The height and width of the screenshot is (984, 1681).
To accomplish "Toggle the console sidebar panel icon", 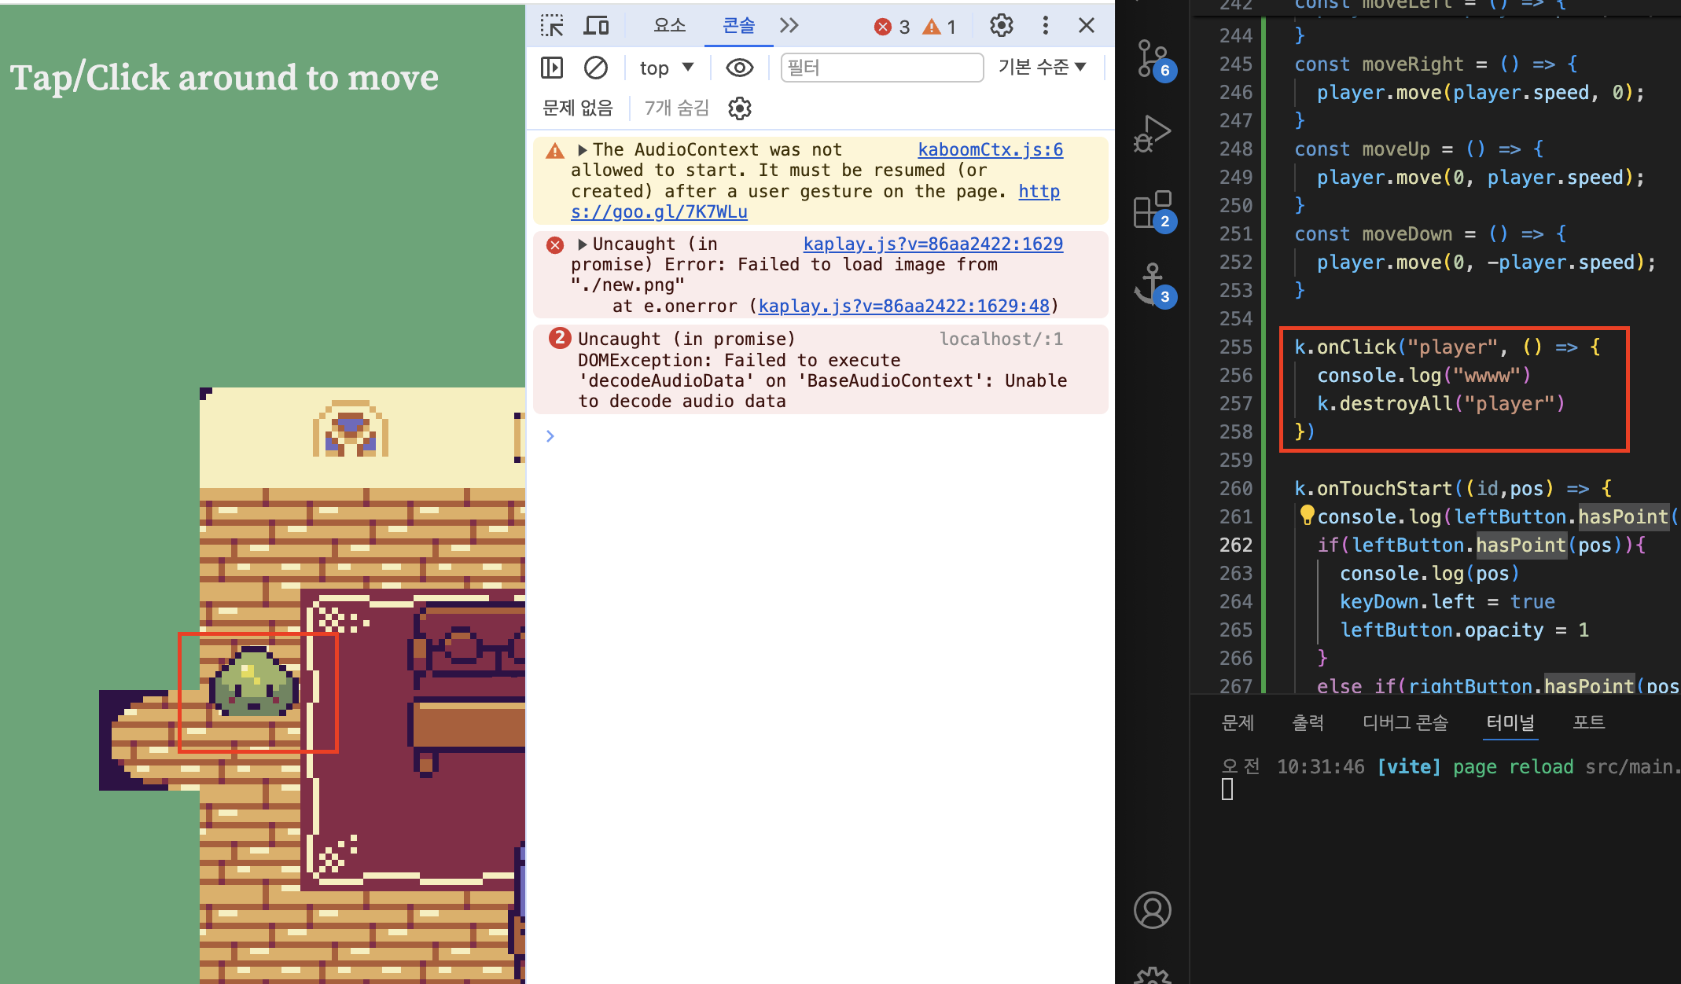I will 552,68.
